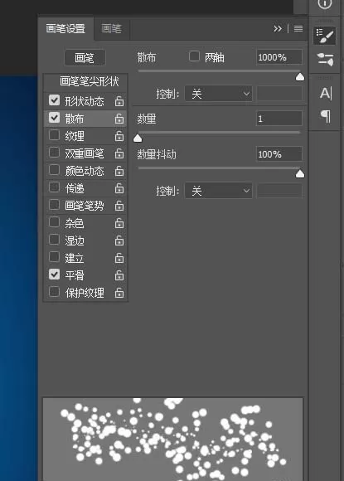Enable the 双重画笔 checkbox
The image size is (344, 481).
54,153
